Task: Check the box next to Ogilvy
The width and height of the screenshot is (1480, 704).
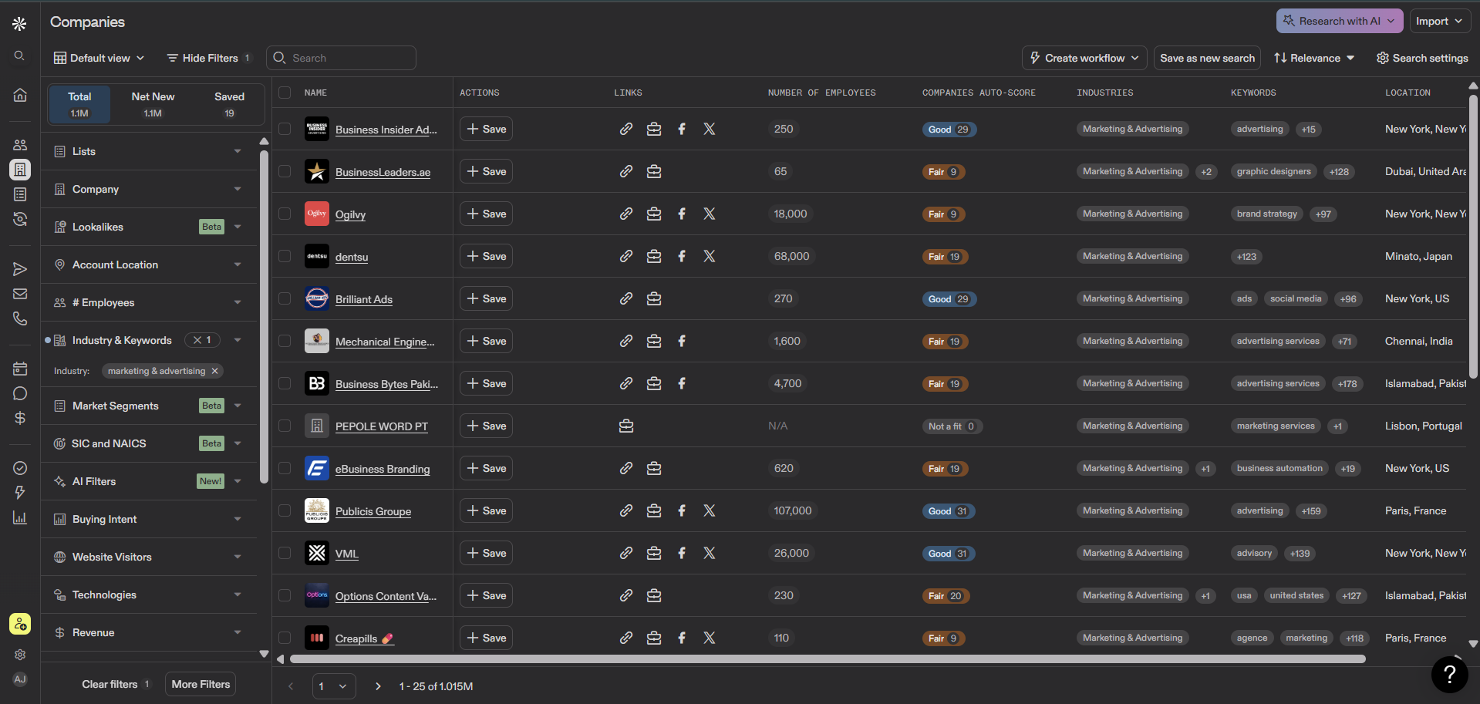Action: point(285,214)
